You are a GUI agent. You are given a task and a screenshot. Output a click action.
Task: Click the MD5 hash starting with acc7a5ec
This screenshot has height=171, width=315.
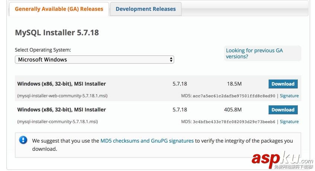(x=234, y=96)
